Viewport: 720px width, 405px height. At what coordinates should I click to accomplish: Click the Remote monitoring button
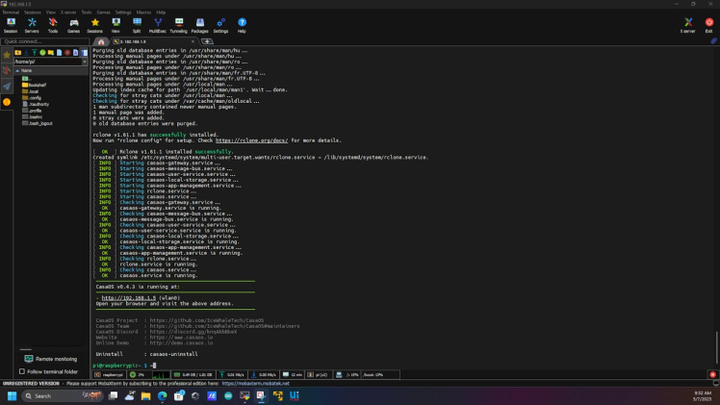pos(51,359)
